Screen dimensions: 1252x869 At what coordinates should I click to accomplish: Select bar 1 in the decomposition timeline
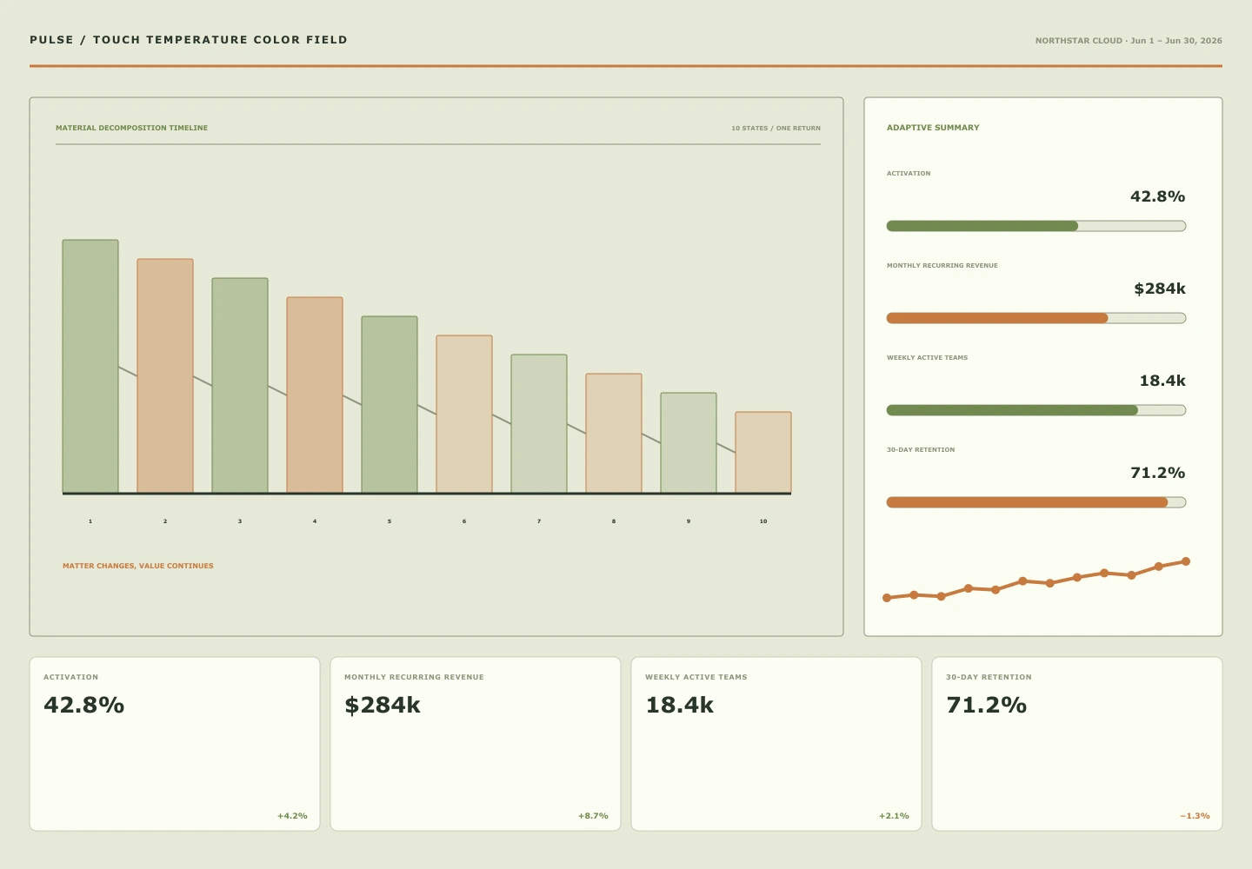coord(90,367)
